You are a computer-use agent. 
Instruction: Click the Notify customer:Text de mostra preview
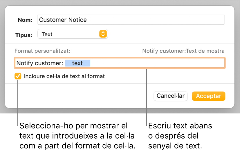pos(183,51)
